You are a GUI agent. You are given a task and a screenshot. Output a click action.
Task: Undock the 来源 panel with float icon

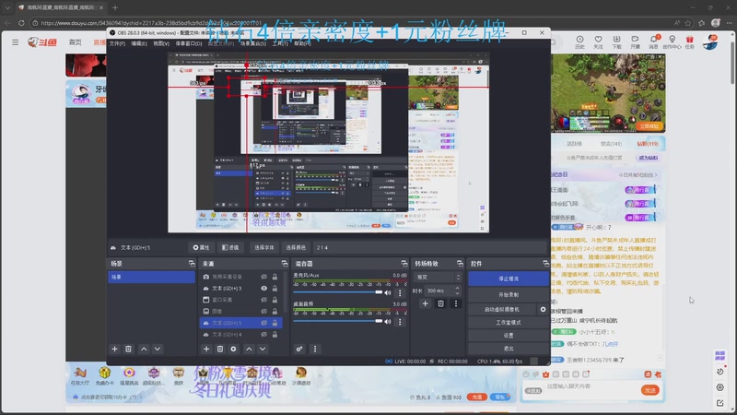[x=285, y=264]
